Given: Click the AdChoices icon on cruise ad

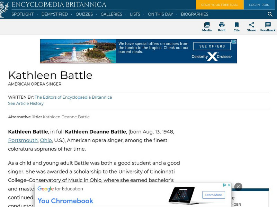Looking at the screenshot, I should point(234,42).
